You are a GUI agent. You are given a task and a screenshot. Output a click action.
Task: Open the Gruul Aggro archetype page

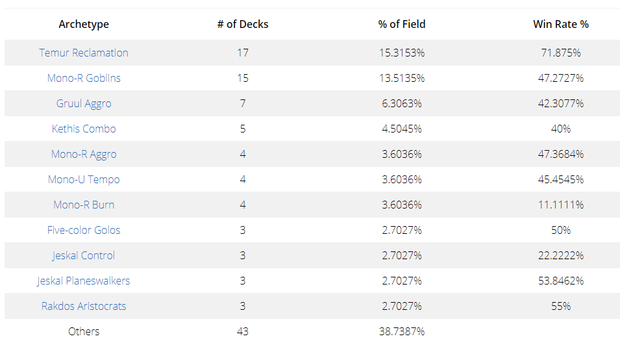pyautogui.click(x=84, y=103)
